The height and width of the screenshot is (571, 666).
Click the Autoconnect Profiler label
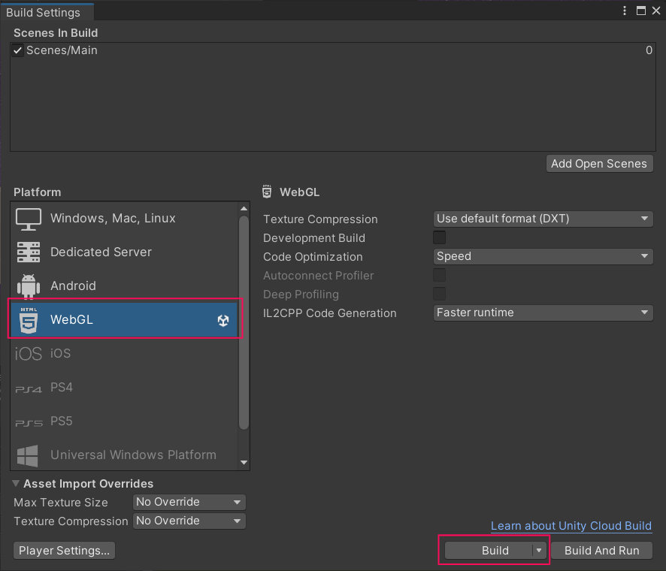coord(318,276)
